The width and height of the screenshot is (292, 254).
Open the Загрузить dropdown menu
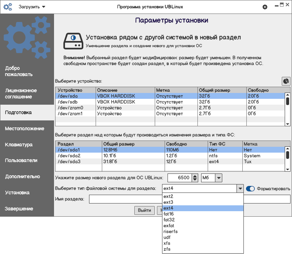point(32,7)
